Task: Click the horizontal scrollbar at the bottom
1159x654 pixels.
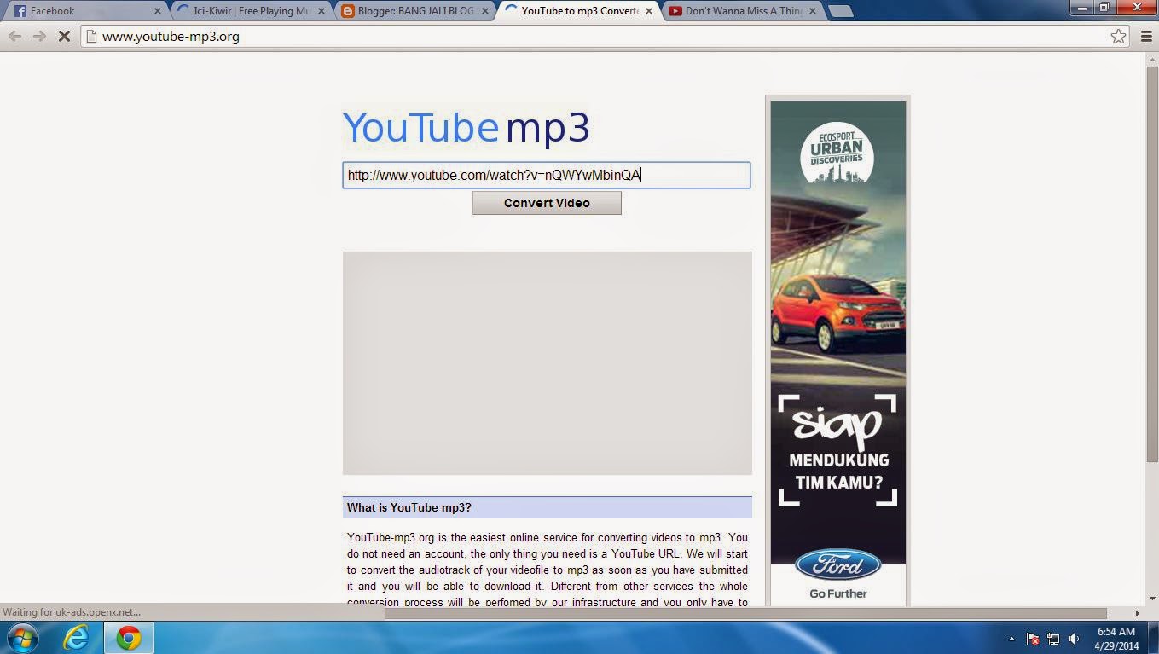Action: coord(745,613)
